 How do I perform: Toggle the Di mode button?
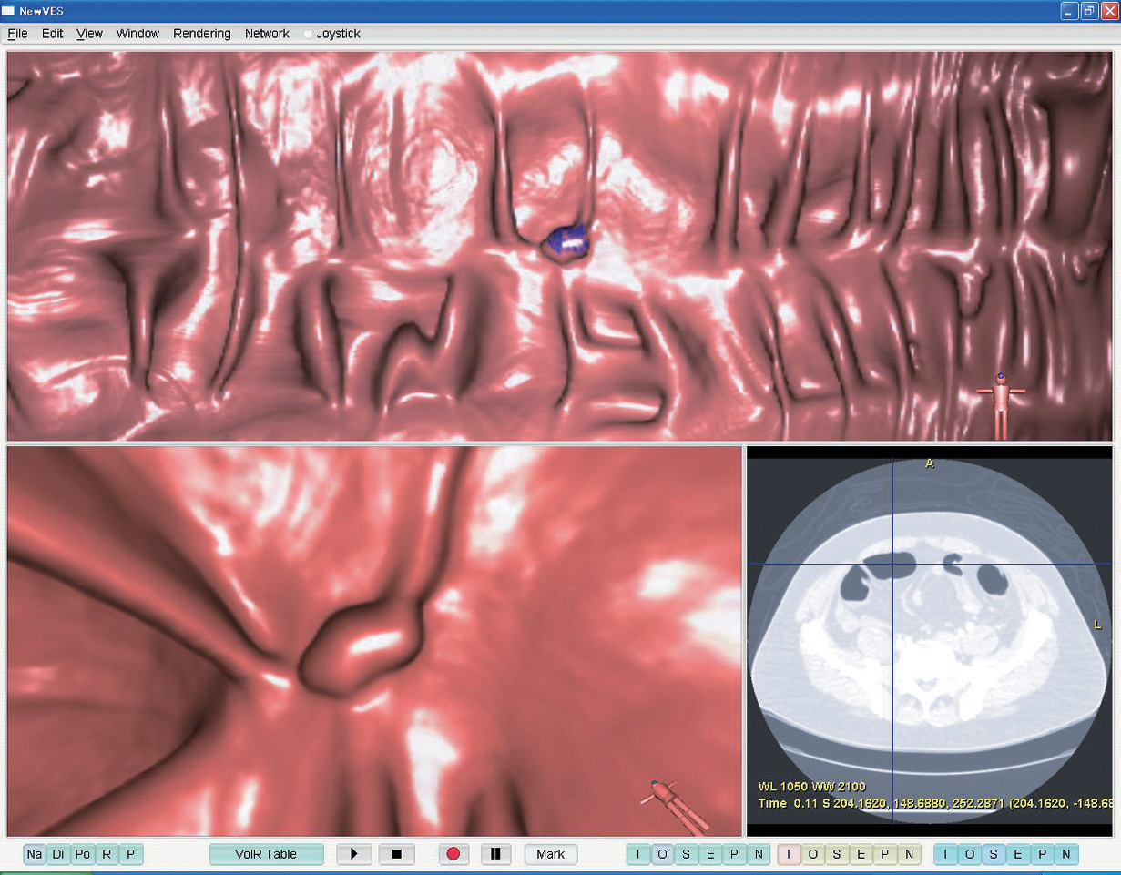[x=58, y=854]
